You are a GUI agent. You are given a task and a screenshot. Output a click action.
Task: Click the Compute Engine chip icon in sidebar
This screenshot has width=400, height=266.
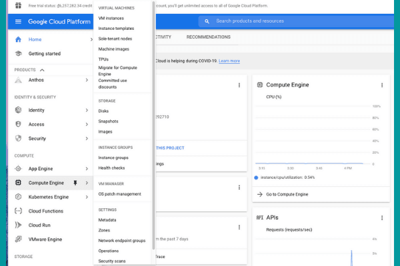pyautogui.click(x=18, y=182)
